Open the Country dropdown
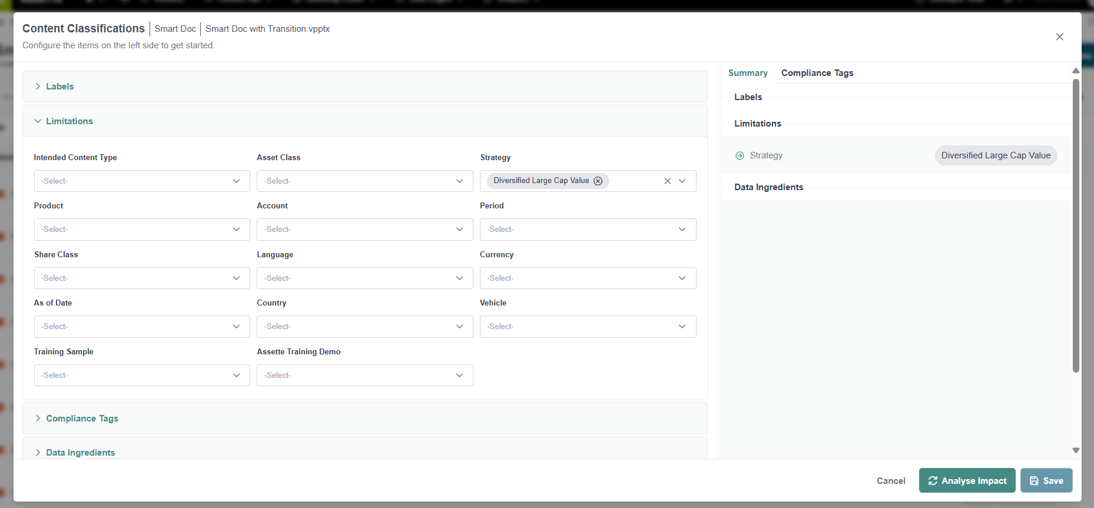The width and height of the screenshot is (1094, 508). tap(365, 327)
